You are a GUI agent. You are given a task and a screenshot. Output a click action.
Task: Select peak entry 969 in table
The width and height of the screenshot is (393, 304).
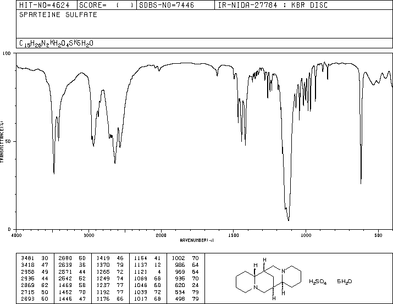[187, 272]
